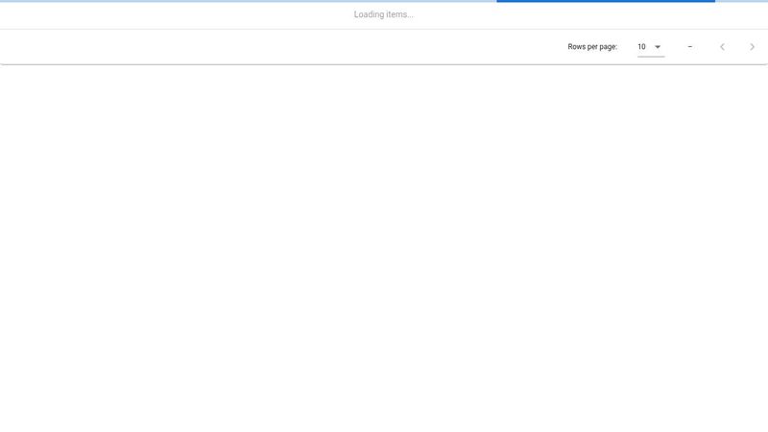
Task: Click the pagination range dash indicator
Action: pyautogui.click(x=689, y=47)
